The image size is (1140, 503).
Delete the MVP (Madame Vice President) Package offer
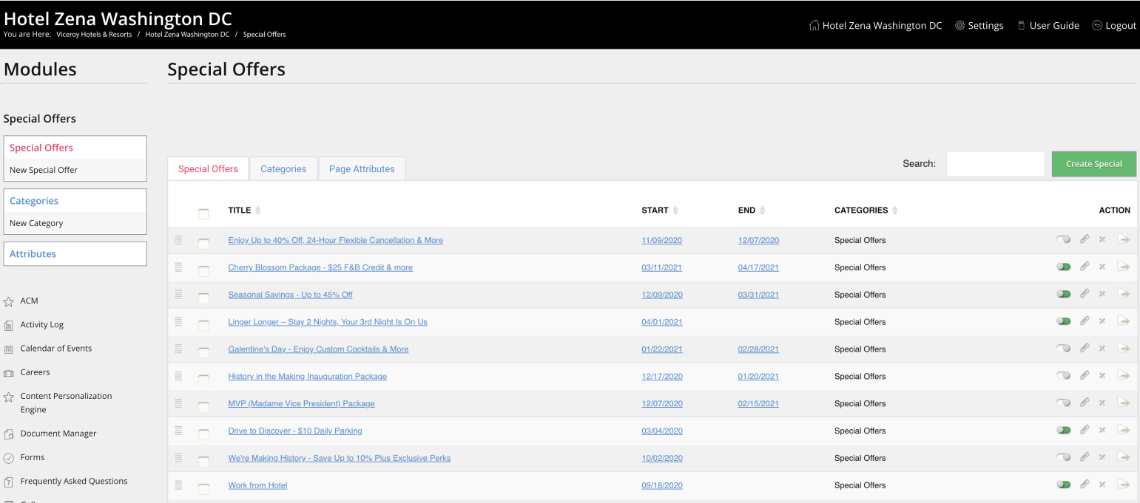point(1102,403)
